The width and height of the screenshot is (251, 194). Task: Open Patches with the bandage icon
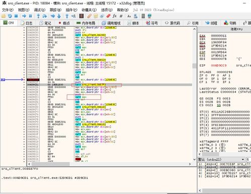coord(90,16)
